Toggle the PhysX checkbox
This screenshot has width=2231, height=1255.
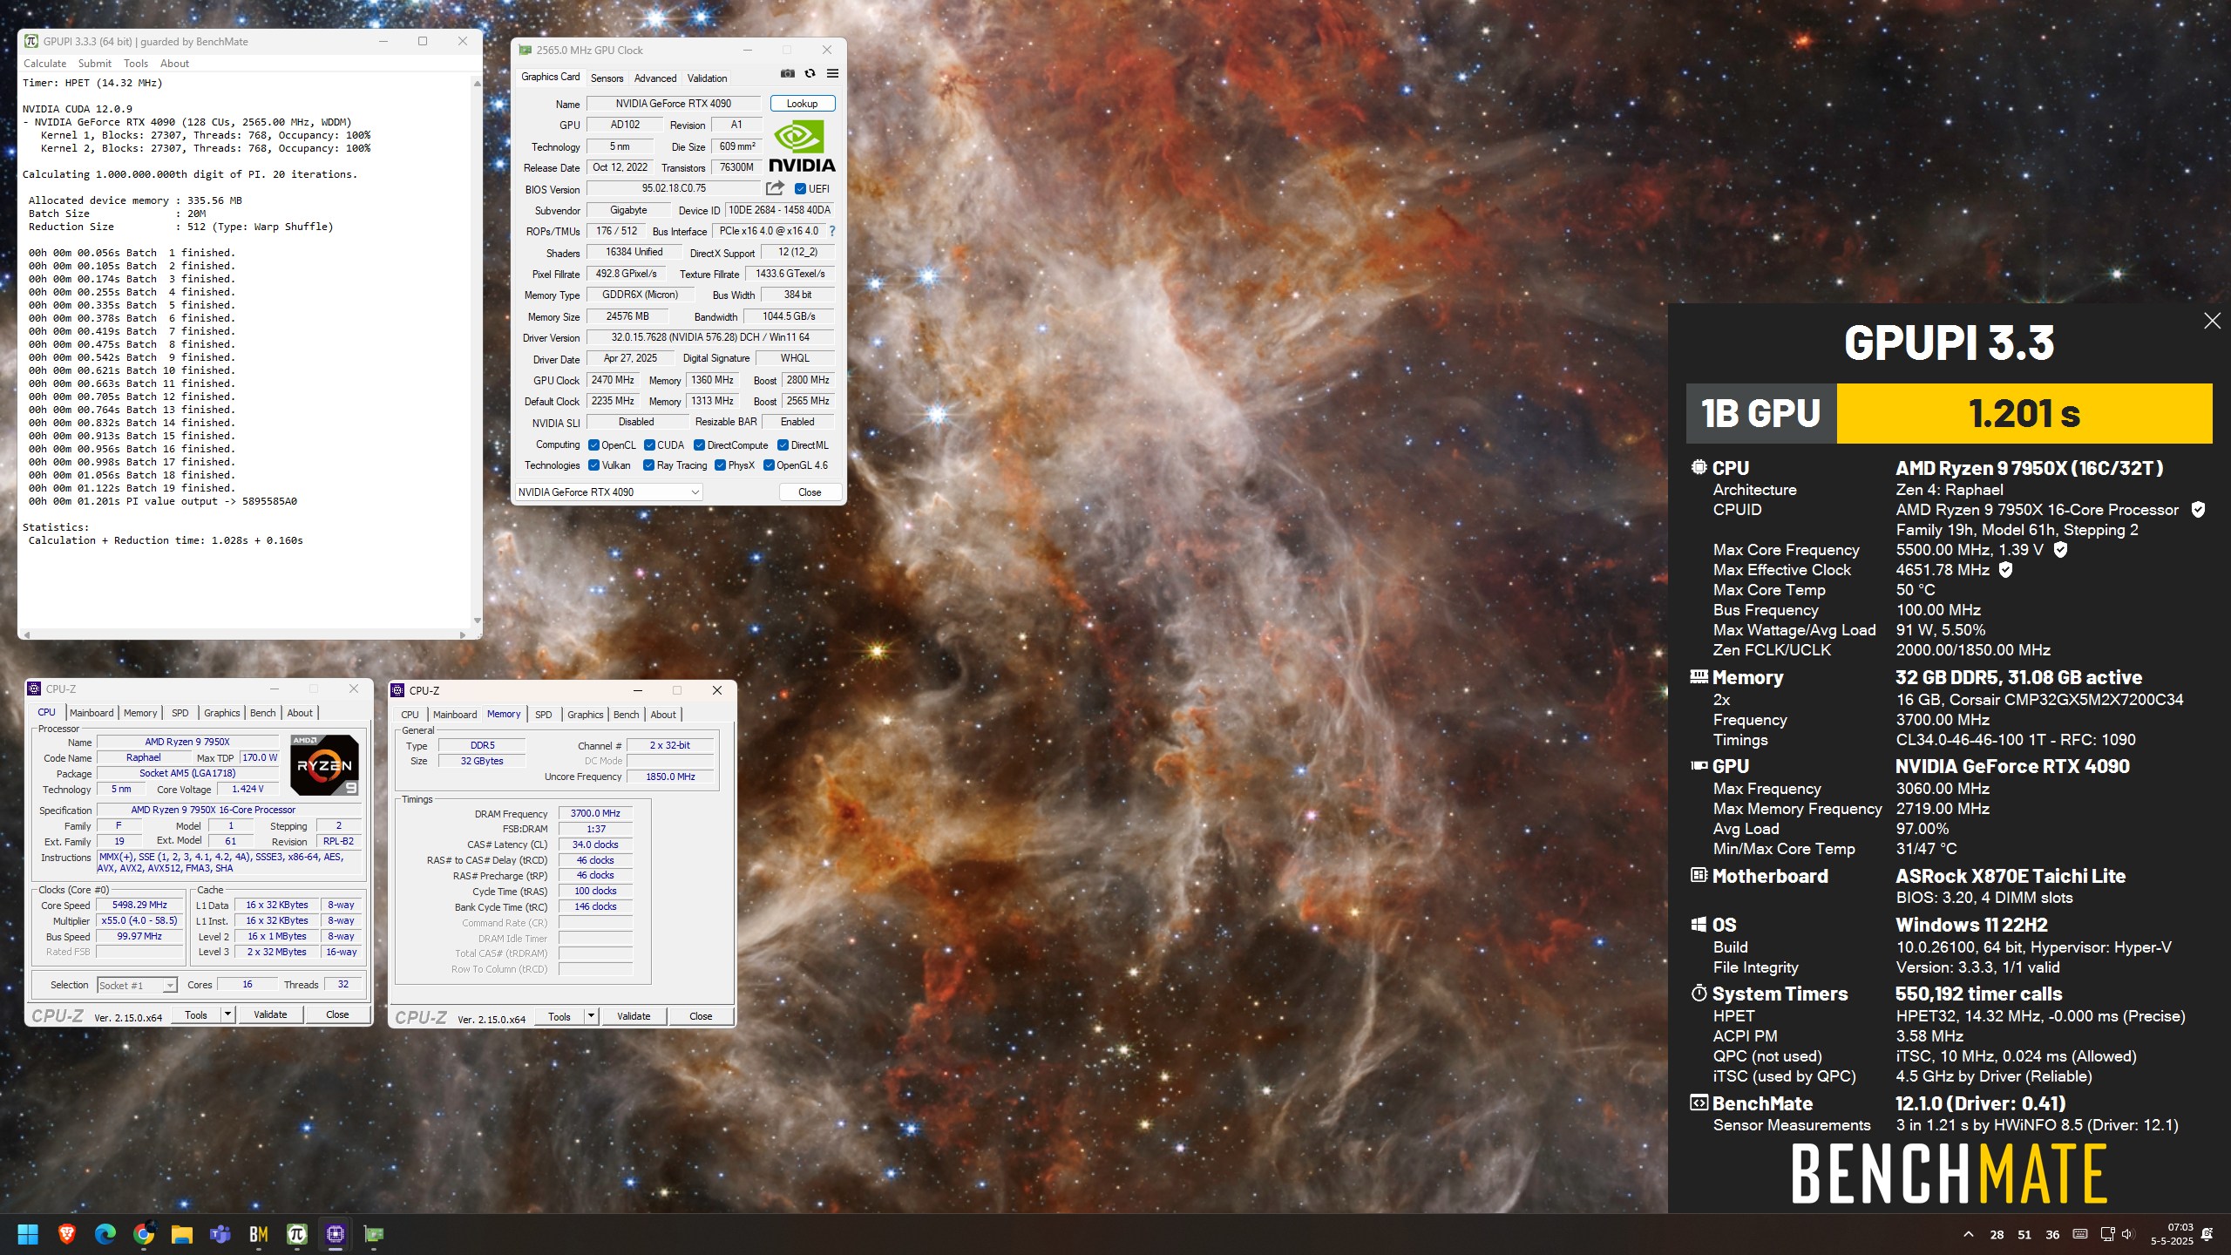[720, 465]
